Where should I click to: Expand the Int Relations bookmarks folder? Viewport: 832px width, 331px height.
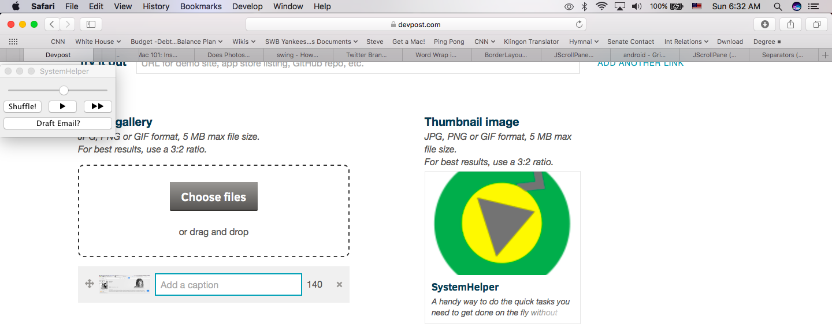coord(686,42)
